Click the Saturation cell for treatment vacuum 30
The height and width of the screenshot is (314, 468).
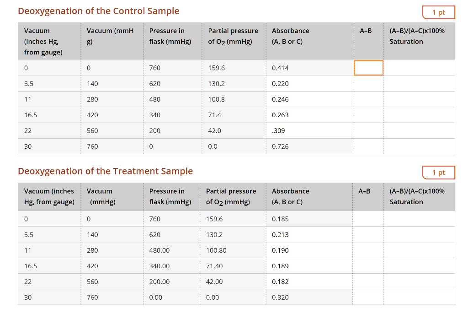pos(419,297)
